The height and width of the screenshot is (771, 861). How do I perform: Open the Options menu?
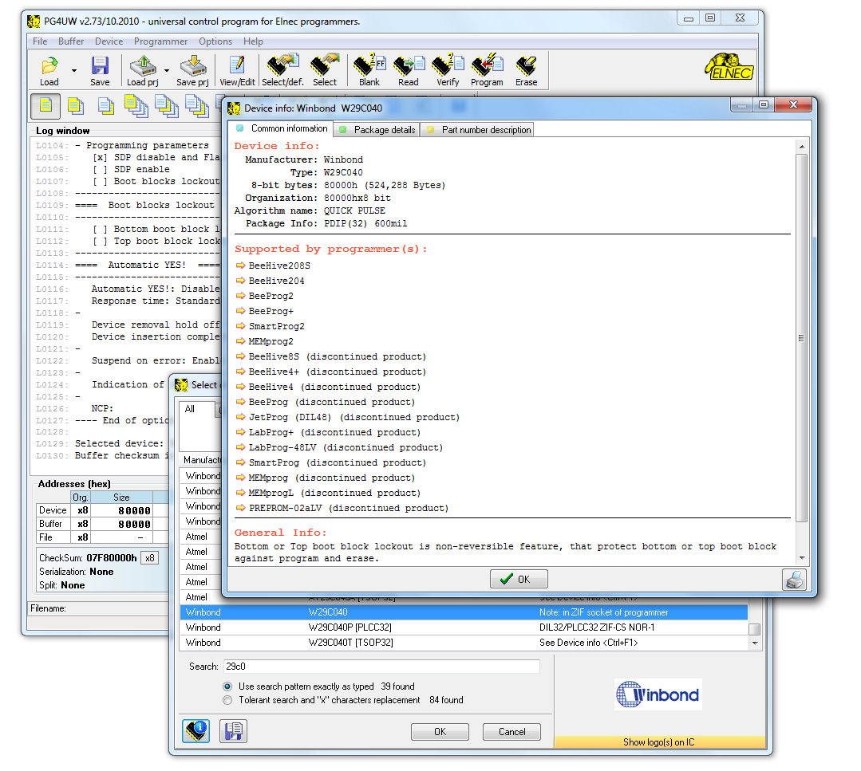click(x=215, y=41)
